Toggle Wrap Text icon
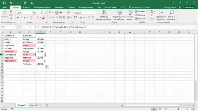The image size is (198, 111). (x=69, y=13)
